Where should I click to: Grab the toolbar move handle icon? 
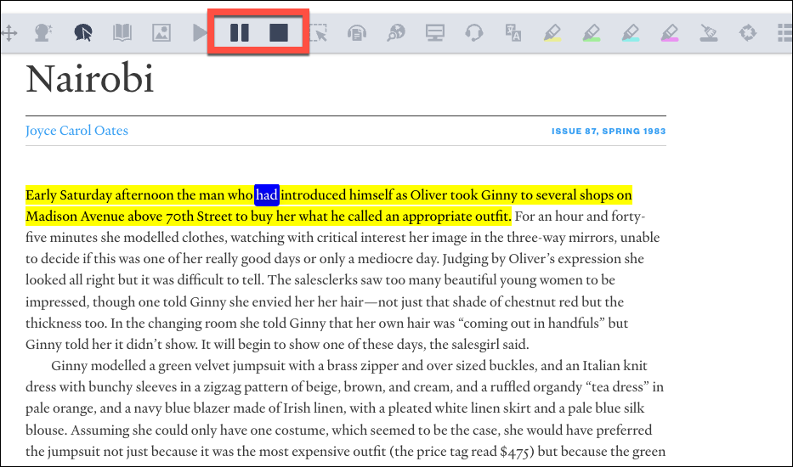point(8,33)
